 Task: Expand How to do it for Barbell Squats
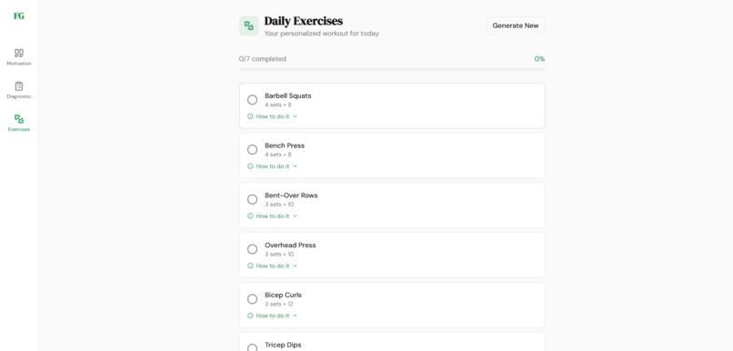[x=272, y=116]
